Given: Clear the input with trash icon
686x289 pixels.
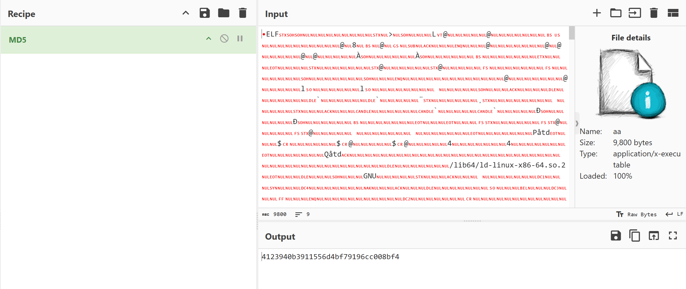Looking at the screenshot, I should 654,13.
